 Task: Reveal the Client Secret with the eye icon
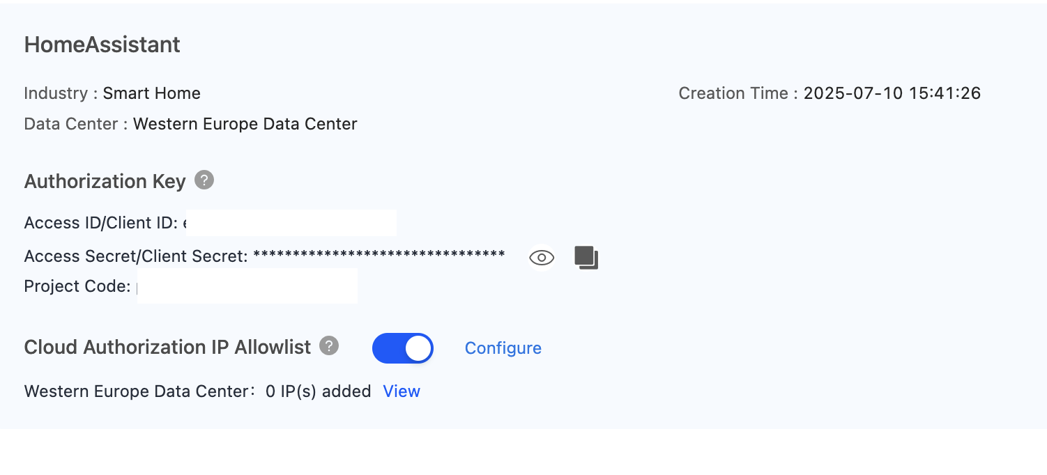pyautogui.click(x=542, y=258)
